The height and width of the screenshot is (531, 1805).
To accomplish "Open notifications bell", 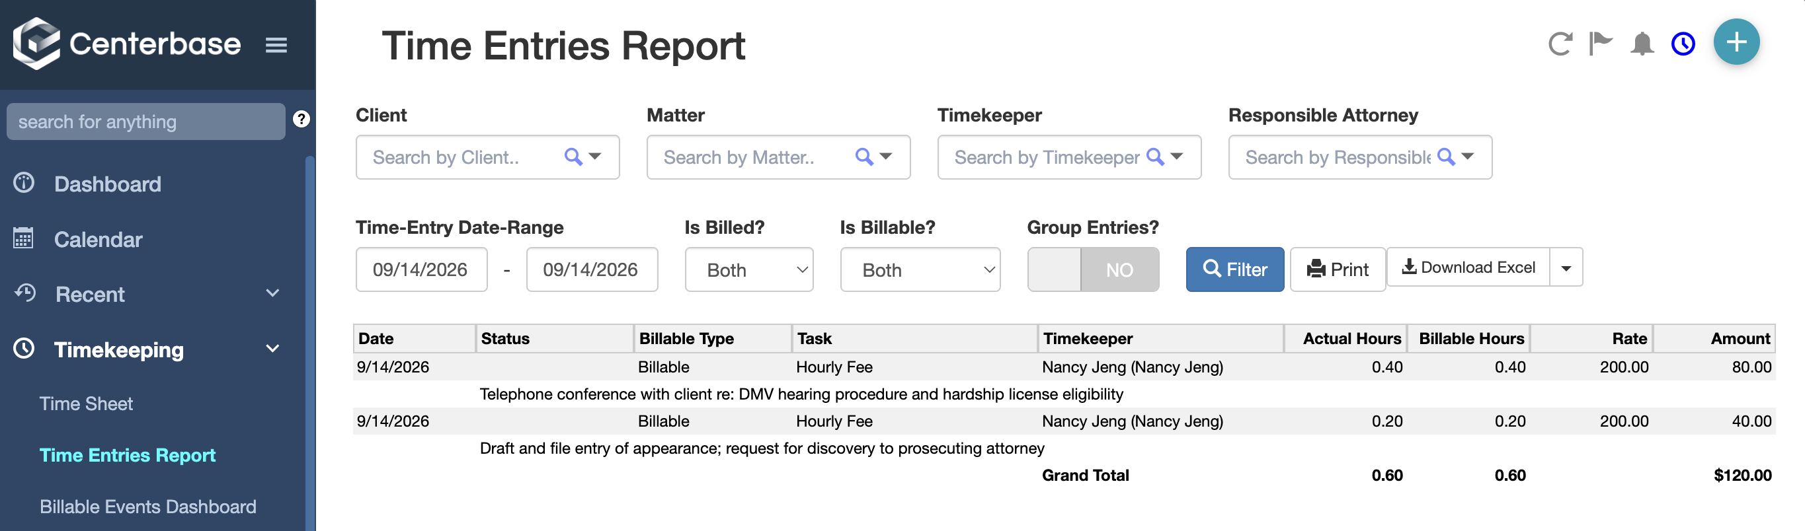I will (x=1642, y=44).
